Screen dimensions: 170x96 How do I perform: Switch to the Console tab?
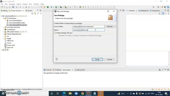pyautogui.click(x=48, y=70)
